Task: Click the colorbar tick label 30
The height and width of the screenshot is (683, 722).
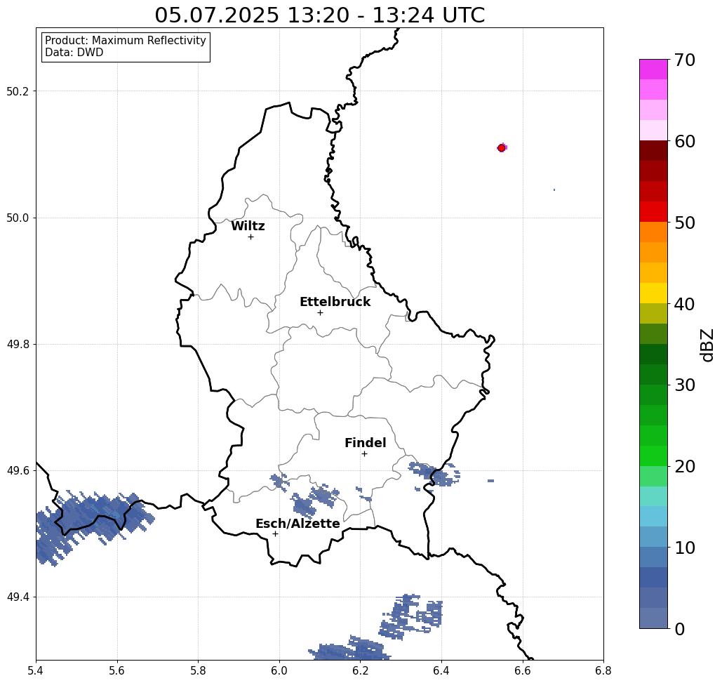Action: (x=685, y=385)
